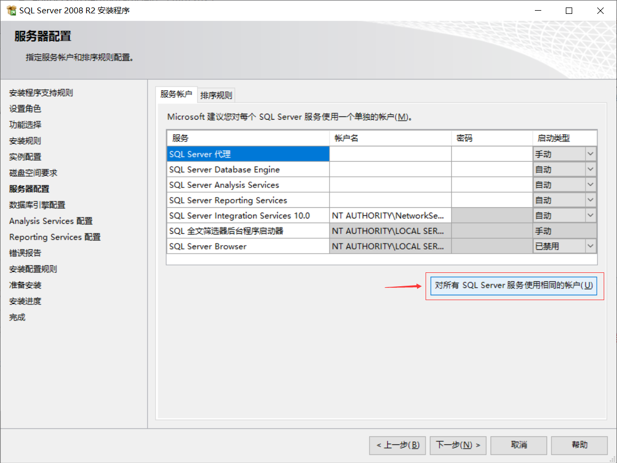Image resolution: width=617 pixels, height=463 pixels.
Task: Select the SQL Server Database Engine row
Action: tap(248, 169)
